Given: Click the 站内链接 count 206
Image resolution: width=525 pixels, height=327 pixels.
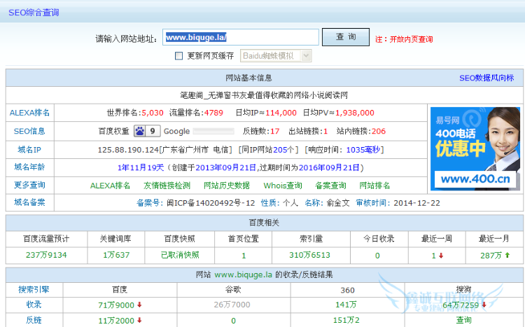Looking at the screenshot, I should click(x=379, y=132).
